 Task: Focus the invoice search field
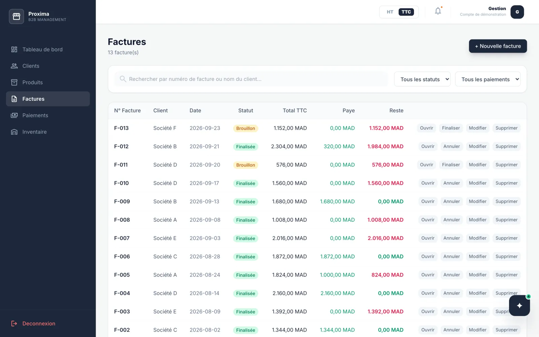coord(251,79)
